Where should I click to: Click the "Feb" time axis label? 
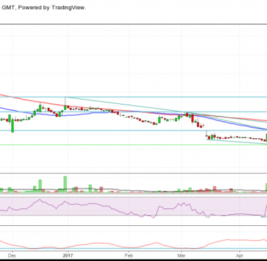(129, 255)
